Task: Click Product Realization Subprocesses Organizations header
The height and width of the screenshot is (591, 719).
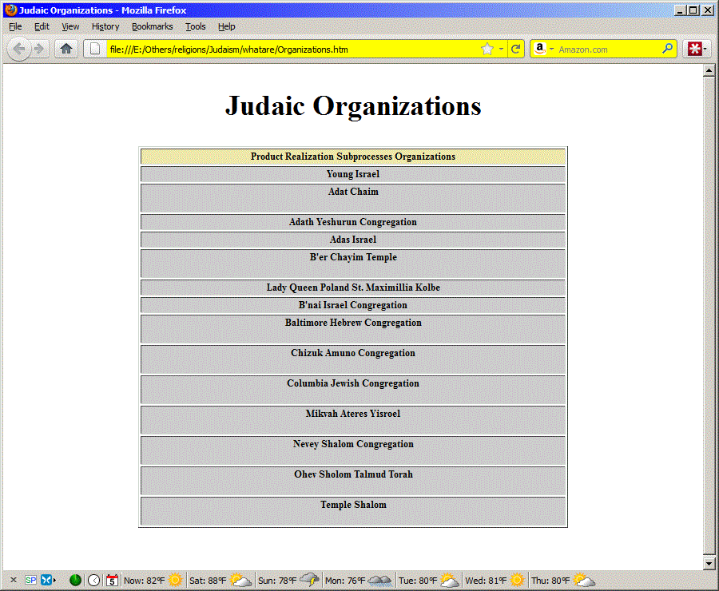Action: pos(353,157)
